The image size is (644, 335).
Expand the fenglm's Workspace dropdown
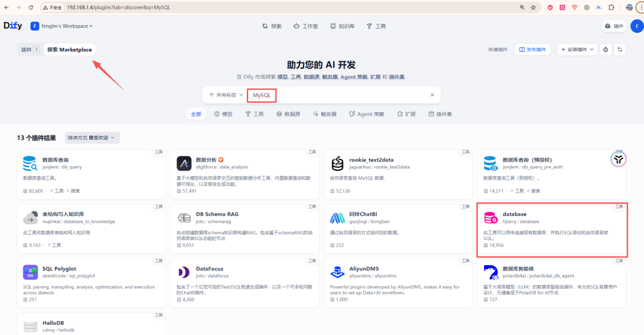(61, 26)
